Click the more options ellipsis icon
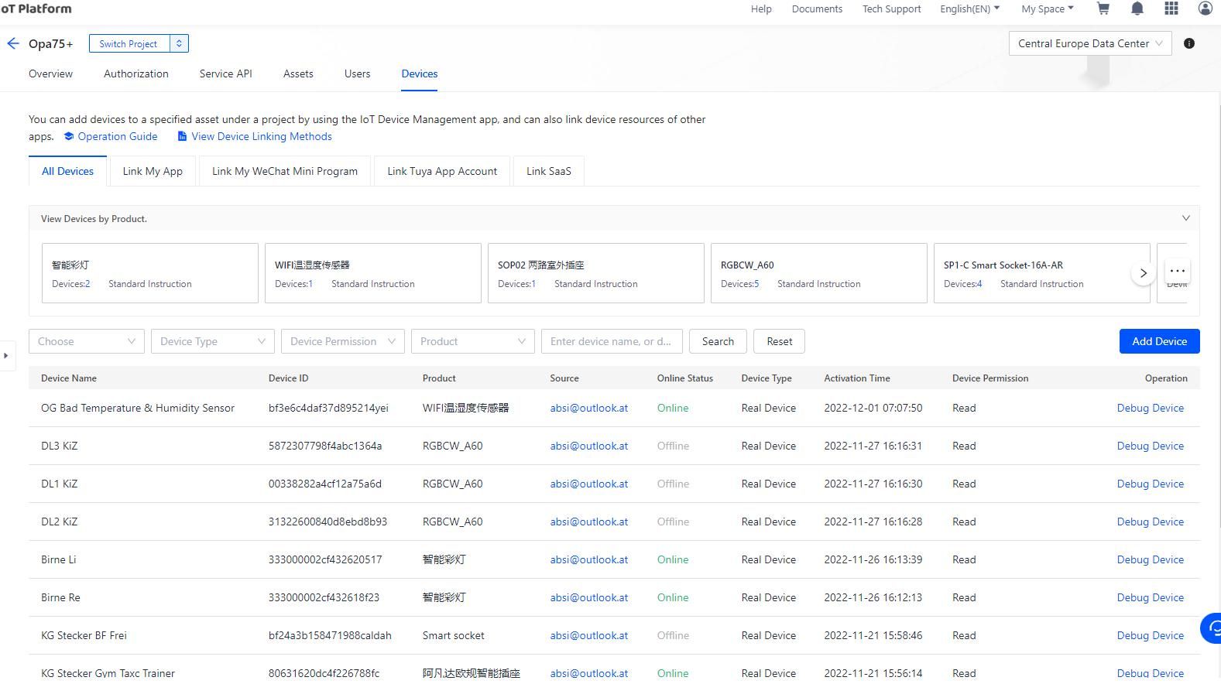Image resolution: width=1221 pixels, height=684 pixels. (1178, 271)
